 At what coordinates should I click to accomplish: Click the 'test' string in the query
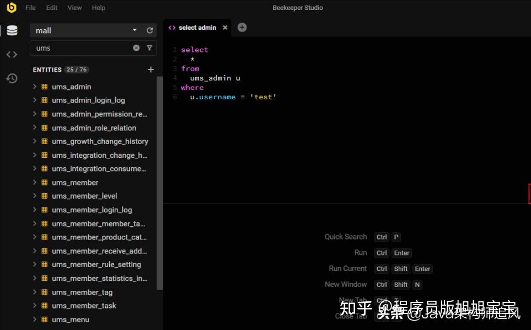[x=263, y=97]
